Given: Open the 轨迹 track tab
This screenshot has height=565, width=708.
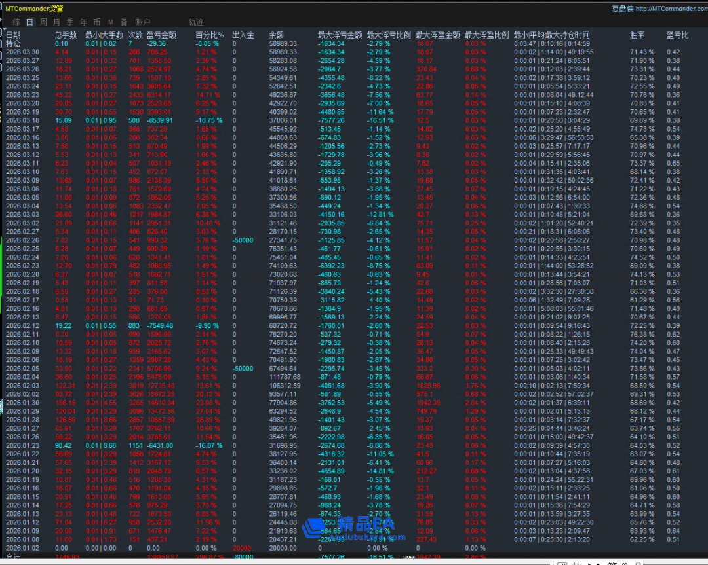Looking at the screenshot, I should [195, 22].
